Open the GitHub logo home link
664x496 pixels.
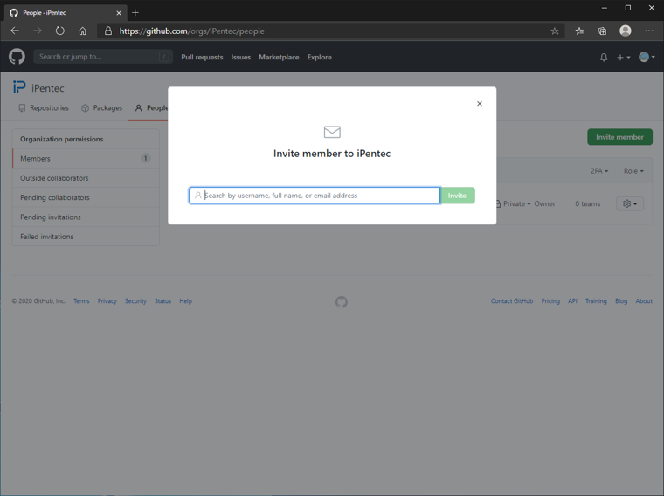coord(17,57)
